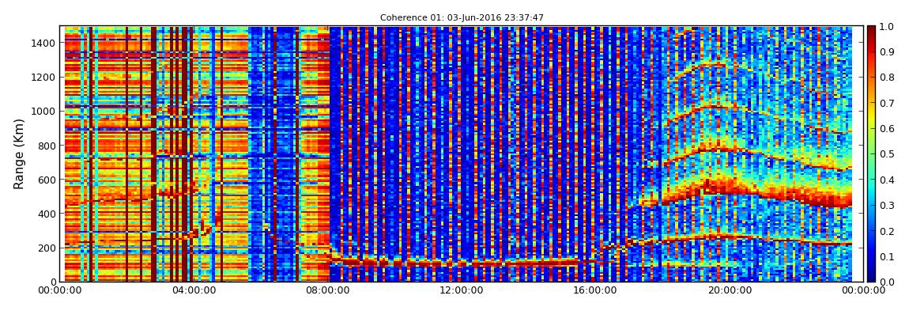Click the 0.8 colorbar tick label
Screen dimensions: 909x322
[x=886, y=78]
